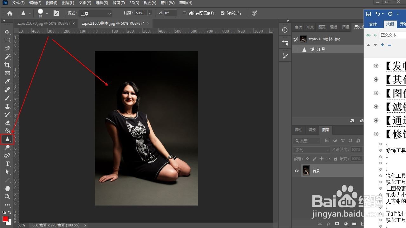Screen dimensions: 406x228
Task: Select the Line tool
Action: point(7,180)
